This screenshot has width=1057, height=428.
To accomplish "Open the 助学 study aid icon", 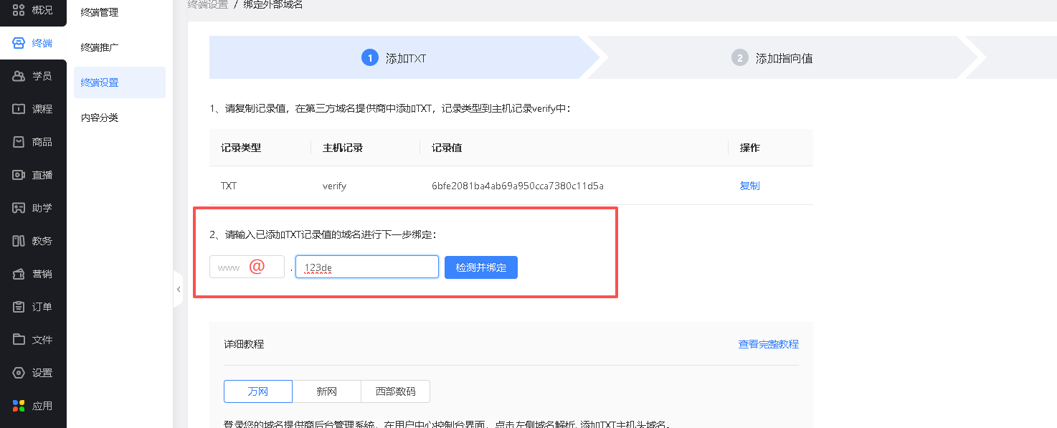I will click(x=19, y=208).
